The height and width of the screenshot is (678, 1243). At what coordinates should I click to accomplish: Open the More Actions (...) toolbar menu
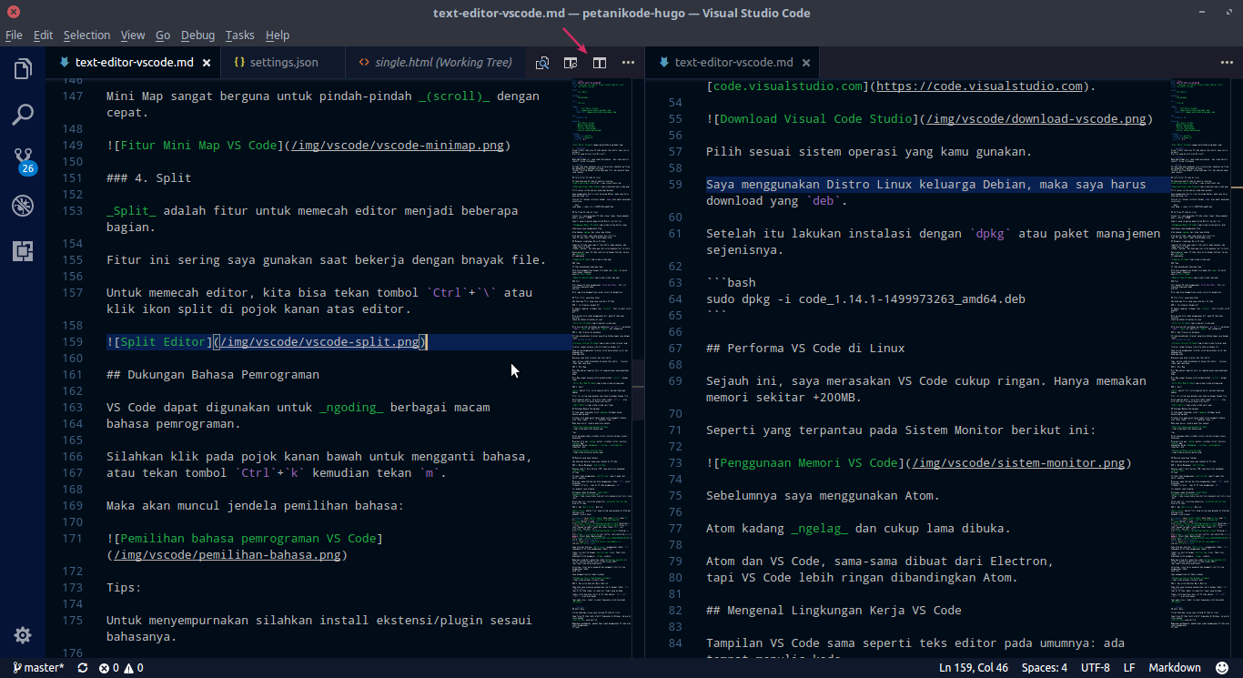627,62
